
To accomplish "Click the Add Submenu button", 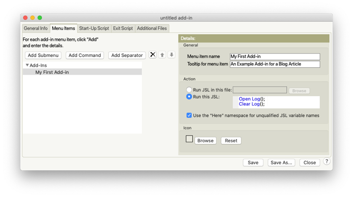I will point(43,55).
